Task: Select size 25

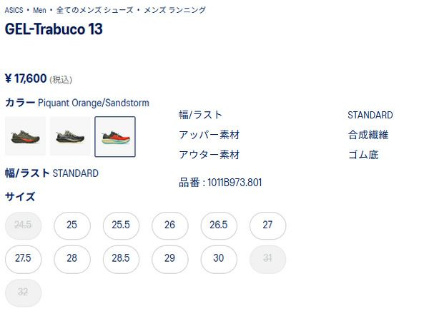Action: point(72,225)
